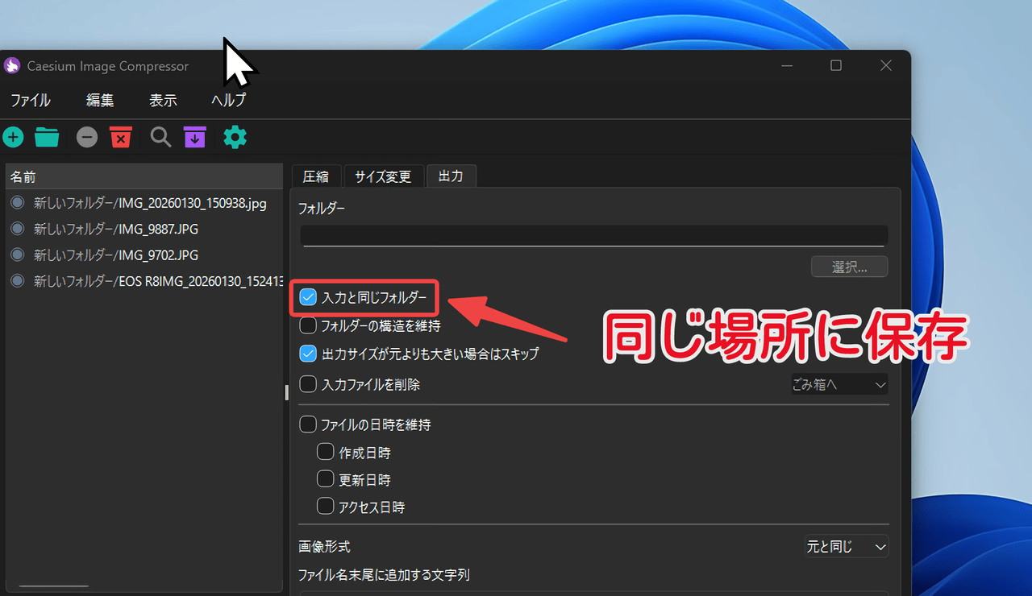
Task: Open folder with the teal folder icon
Action: pos(47,138)
